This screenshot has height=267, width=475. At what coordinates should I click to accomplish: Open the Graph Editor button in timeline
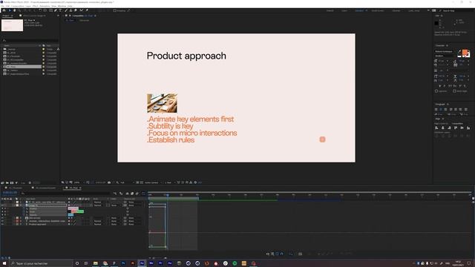(143, 194)
